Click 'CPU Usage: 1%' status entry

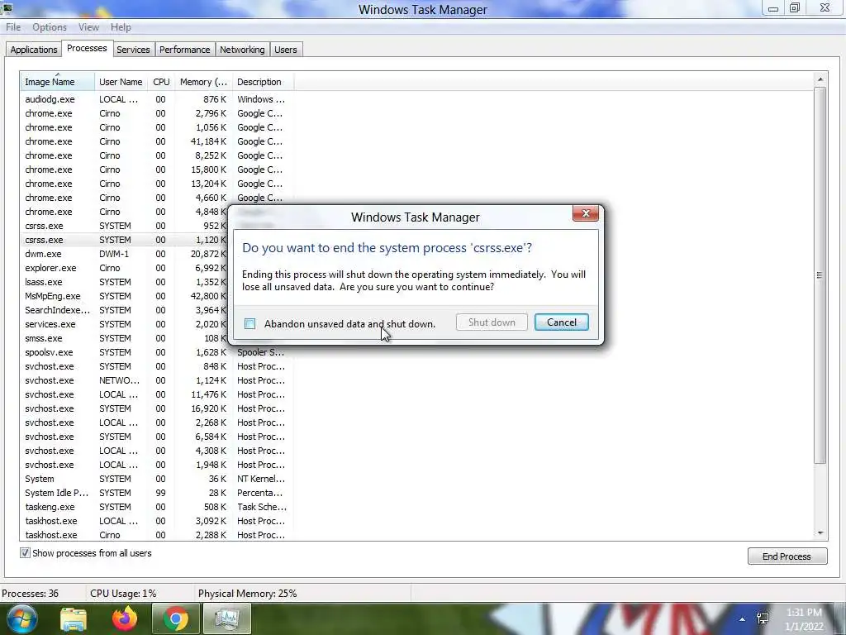(123, 594)
